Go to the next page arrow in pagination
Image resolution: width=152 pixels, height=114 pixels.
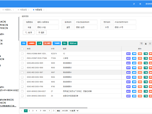point(40,110)
